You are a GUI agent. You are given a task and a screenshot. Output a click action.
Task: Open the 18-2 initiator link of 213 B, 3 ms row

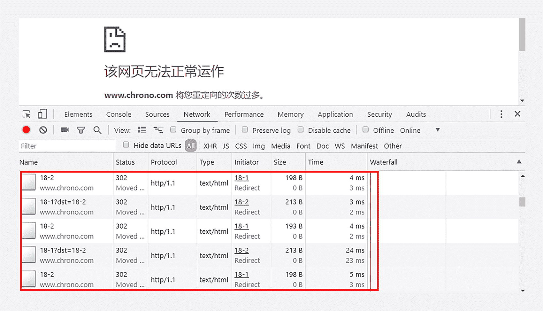pyautogui.click(x=241, y=202)
